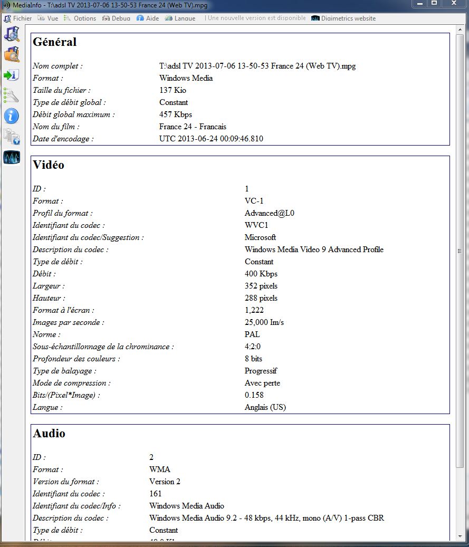
Task: Click the '8 bits' color depth value
Action: tap(253, 359)
